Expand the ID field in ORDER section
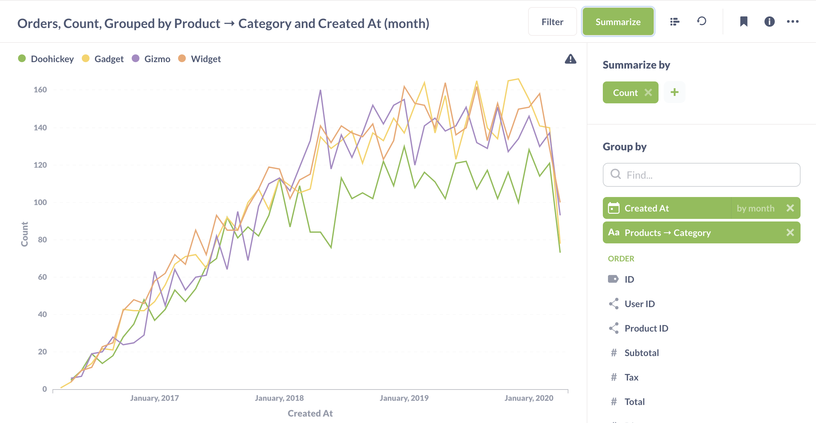Viewport: 816px width, 423px height. 627,278
